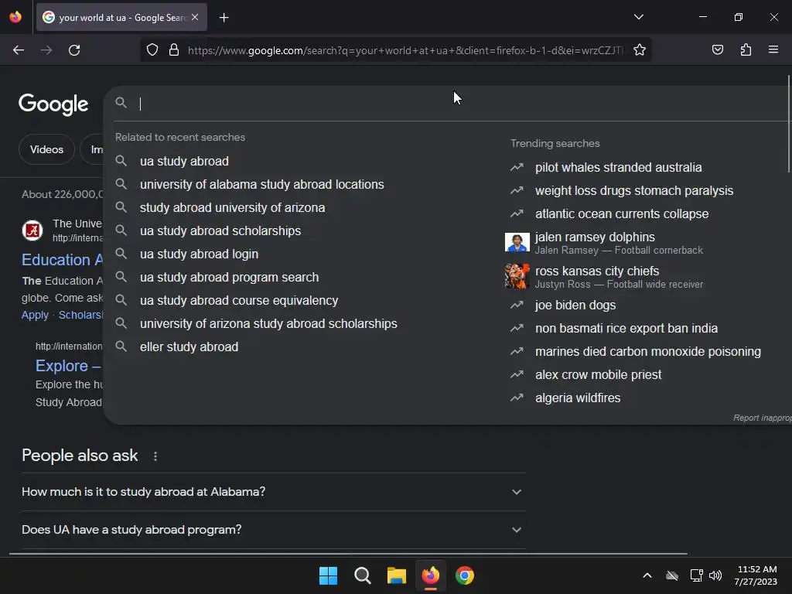Go forward with the forward arrow
This screenshot has width=792, height=594.
pyautogui.click(x=46, y=50)
